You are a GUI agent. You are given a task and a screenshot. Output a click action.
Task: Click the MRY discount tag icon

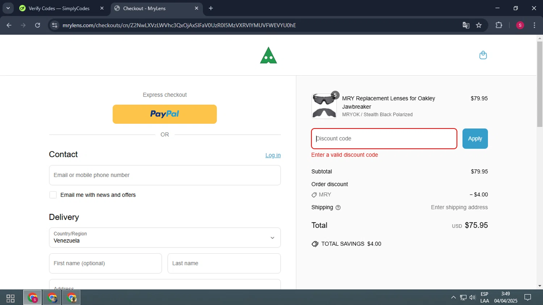(314, 195)
